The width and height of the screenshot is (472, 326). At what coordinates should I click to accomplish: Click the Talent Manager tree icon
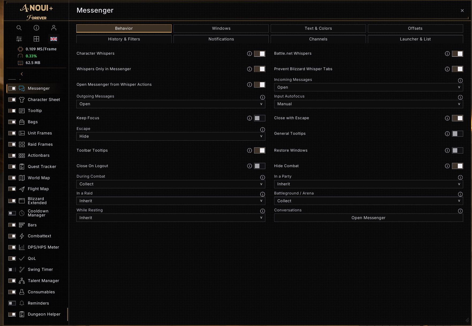22,281
